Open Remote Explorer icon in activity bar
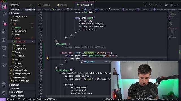 pyautogui.click(x=4, y=48)
